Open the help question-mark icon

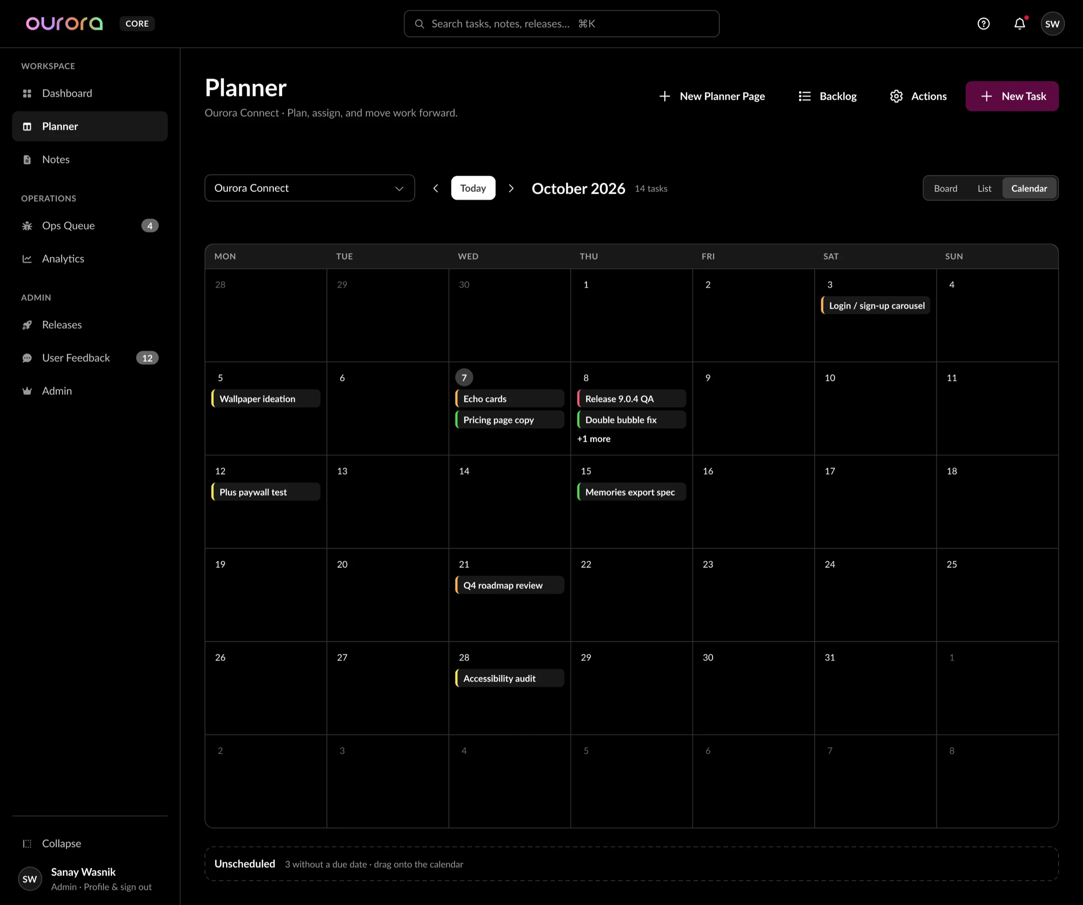tap(983, 24)
